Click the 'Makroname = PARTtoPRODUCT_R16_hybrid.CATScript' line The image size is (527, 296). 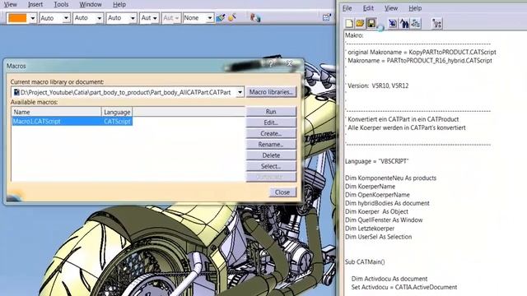point(419,60)
